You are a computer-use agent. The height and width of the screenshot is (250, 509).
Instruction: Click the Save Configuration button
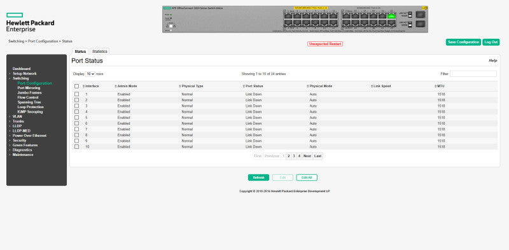tap(463, 42)
